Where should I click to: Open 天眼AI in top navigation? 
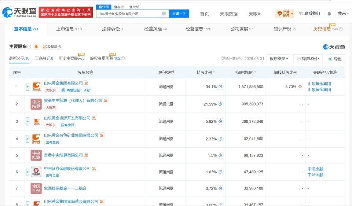[255, 14]
